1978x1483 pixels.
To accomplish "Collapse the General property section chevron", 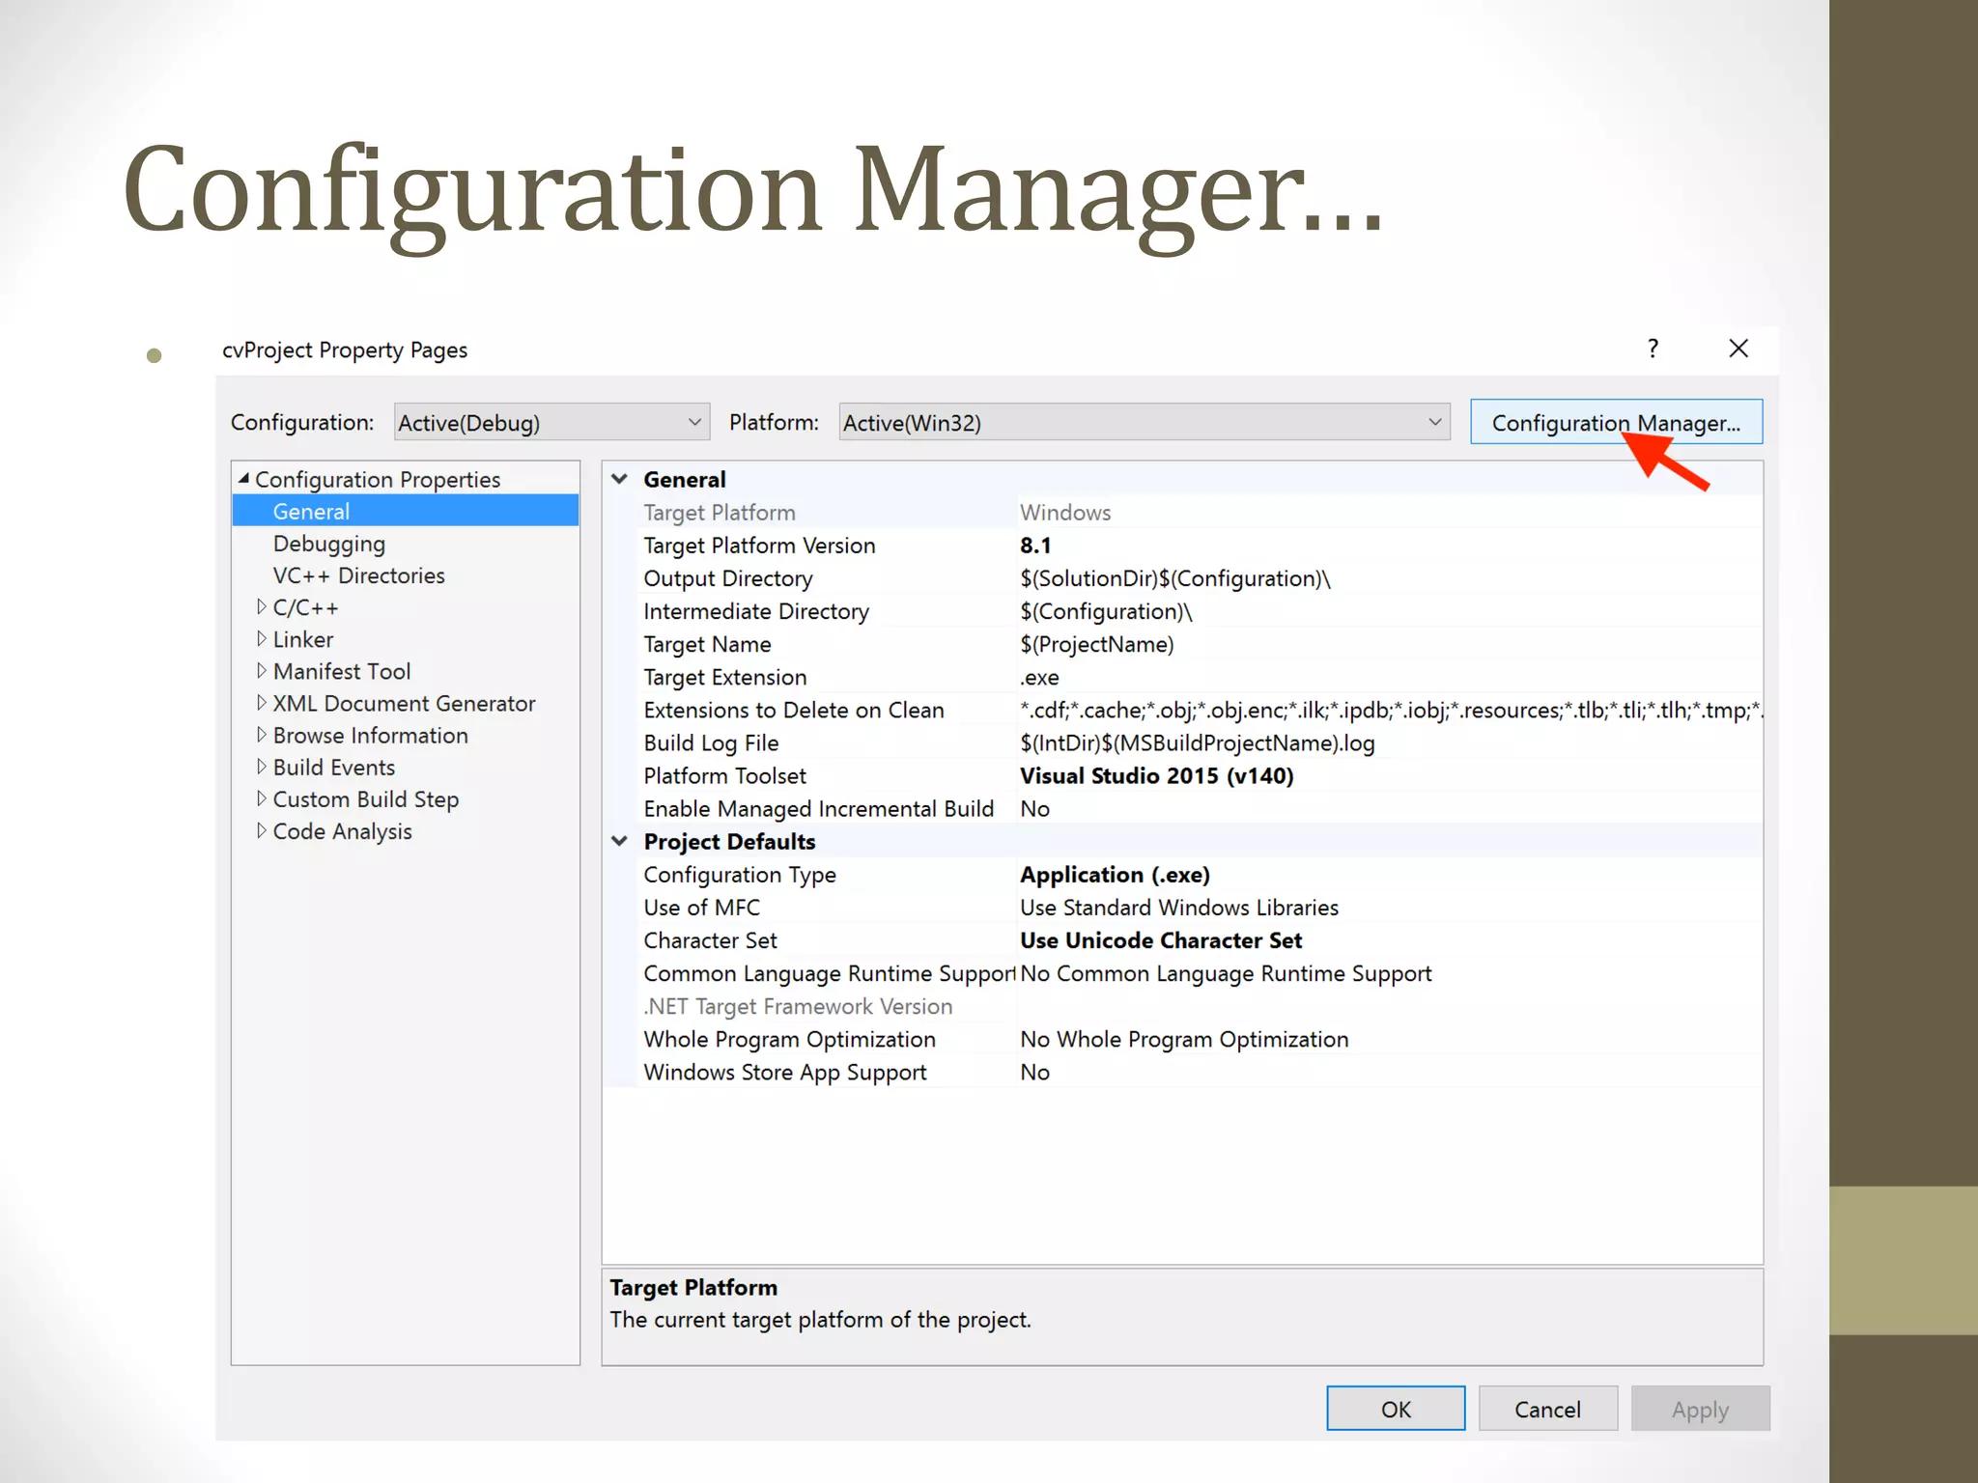I will tap(620, 479).
